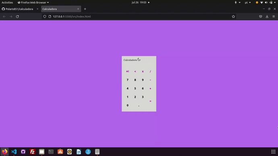The height and width of the screenshot is (156, 278).
Task: Tap the number 1 key
Action: (x=127, y=97)
